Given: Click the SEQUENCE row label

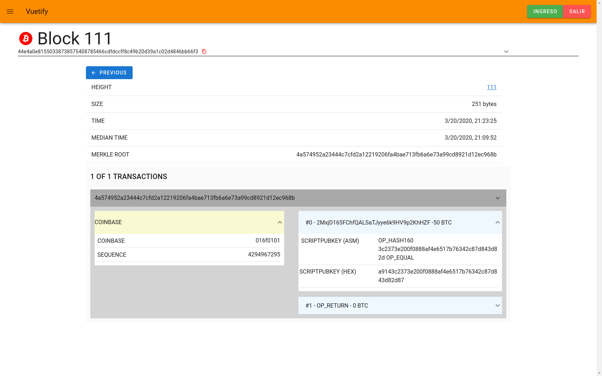Looking at the screenshot, I should pos(112,255).
